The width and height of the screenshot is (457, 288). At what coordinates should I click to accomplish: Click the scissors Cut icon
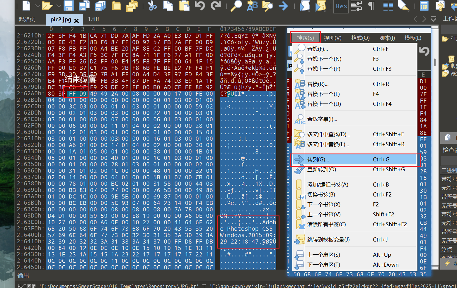[152, 6]
